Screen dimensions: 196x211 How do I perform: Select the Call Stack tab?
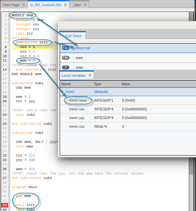[73, 36]
